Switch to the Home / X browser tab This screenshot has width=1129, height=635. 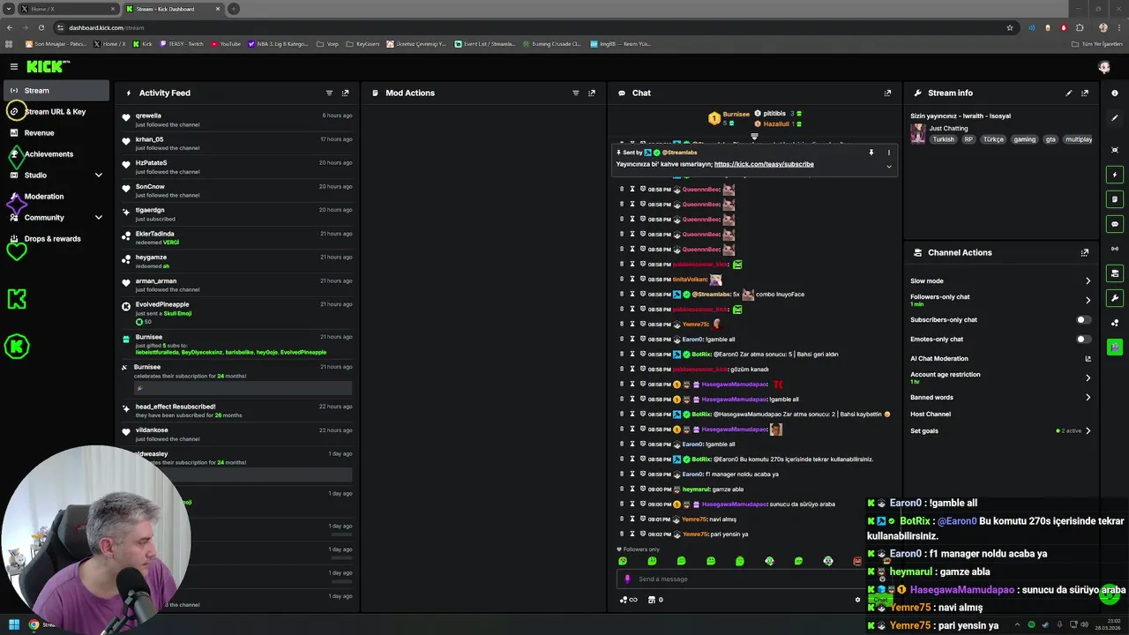click(68, 9)
